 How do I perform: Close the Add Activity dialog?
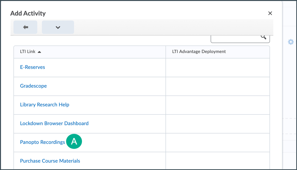(270, 13)
